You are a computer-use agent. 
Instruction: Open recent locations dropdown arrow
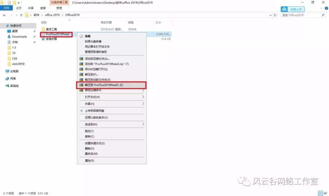click(x=16, y=15)
